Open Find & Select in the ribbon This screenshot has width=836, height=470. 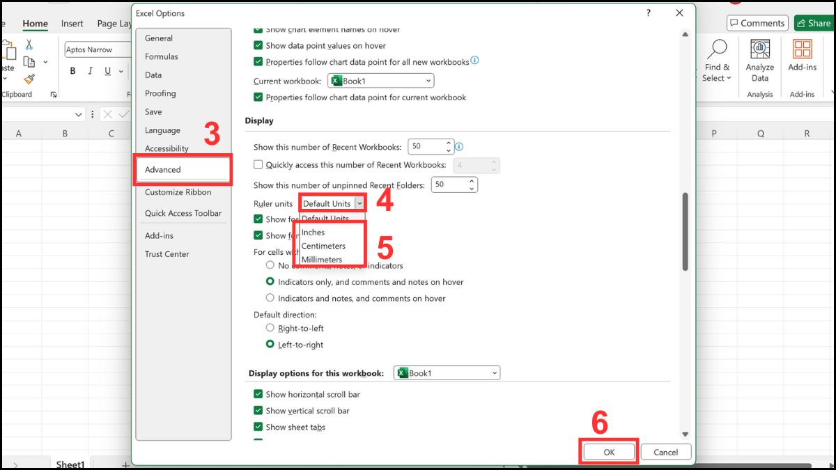(717, 61)
